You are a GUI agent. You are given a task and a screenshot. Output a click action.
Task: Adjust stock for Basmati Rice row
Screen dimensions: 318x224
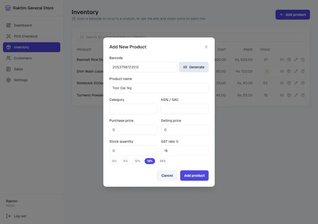click(x=289, y=60)
